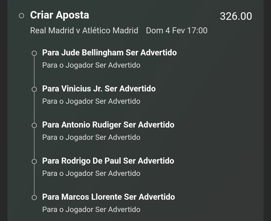271x221 pixels.
Task: Select Para Vinicius Jr. Ser Advertido
Action: [x=99, y=89]
